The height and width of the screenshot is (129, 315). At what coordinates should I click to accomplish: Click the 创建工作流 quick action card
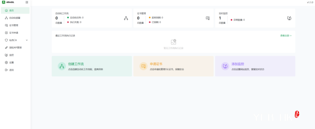click(x=92, y=66)
